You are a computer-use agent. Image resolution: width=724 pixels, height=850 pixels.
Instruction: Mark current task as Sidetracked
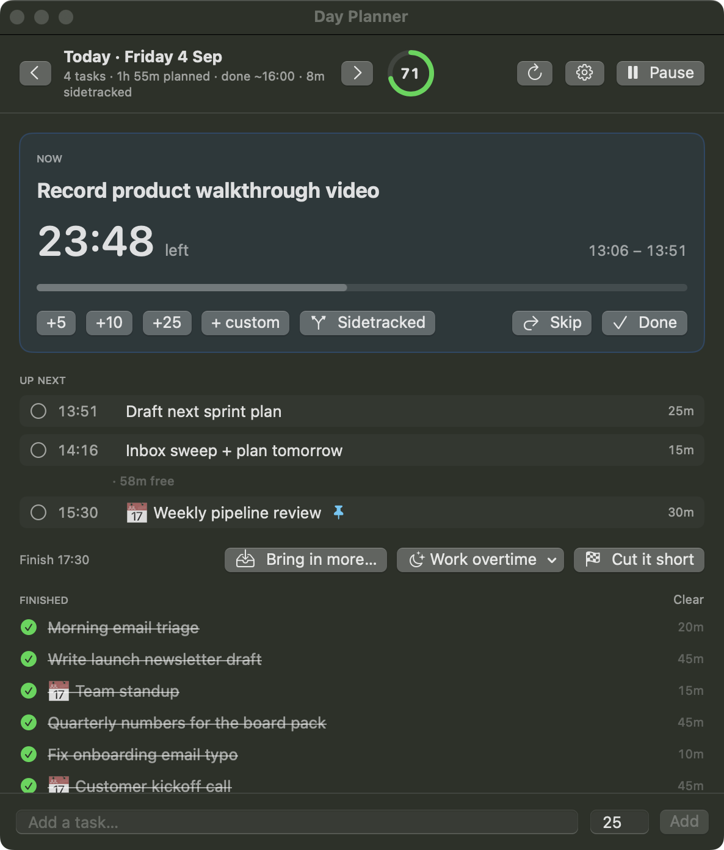tap(367, 323)
